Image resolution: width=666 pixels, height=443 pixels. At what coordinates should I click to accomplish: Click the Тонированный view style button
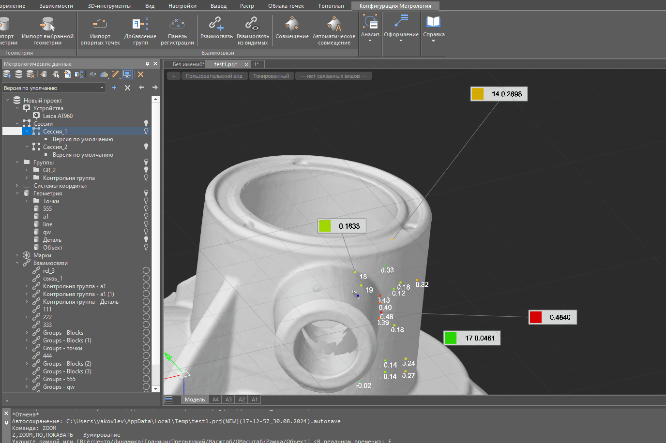271,76
